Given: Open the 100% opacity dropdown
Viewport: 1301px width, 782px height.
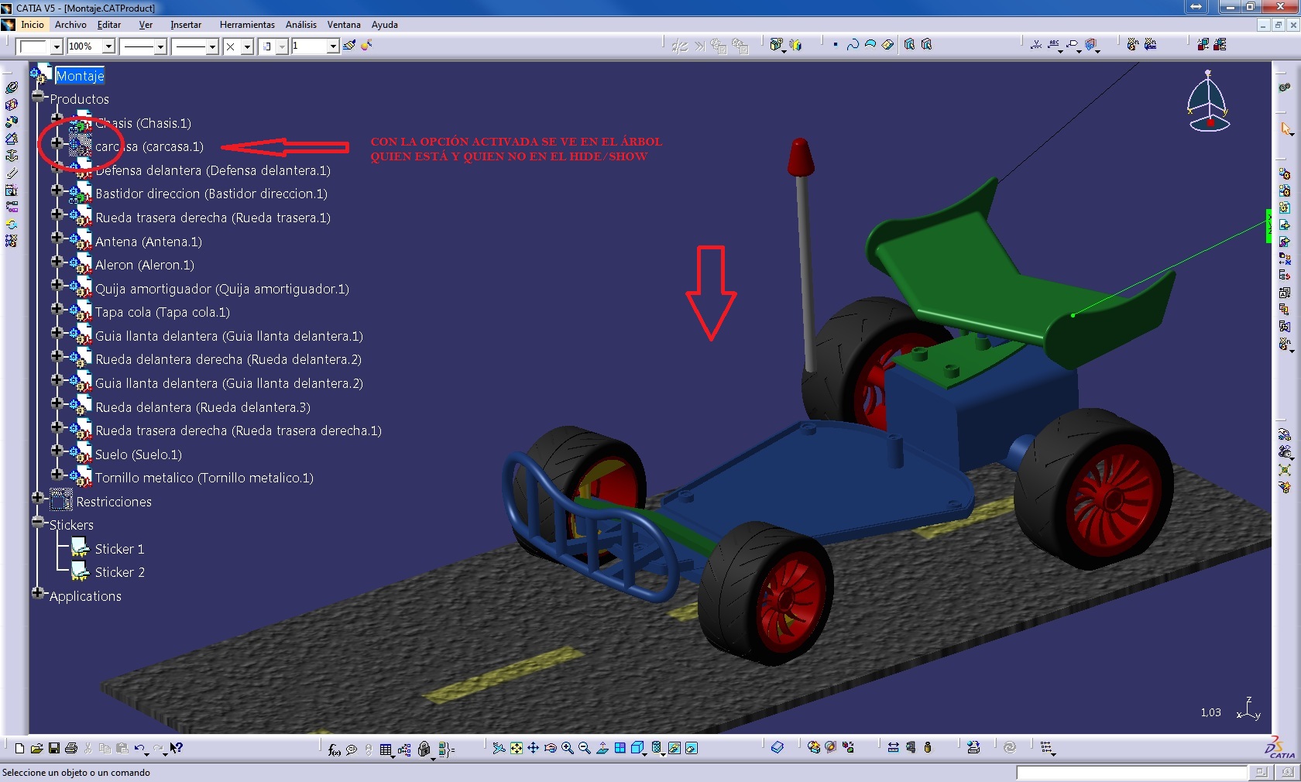Looking at the screenshot, I should point(109,46).
